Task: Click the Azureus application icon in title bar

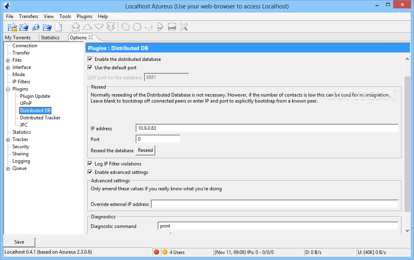Action: [7, 6]
